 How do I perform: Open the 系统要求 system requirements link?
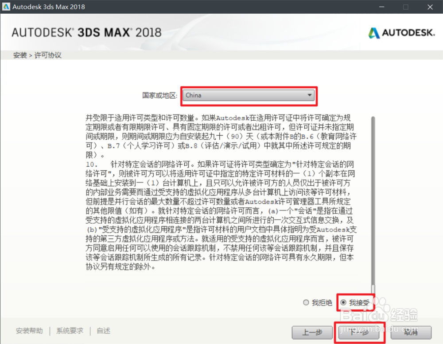click(x=70, y=330)
